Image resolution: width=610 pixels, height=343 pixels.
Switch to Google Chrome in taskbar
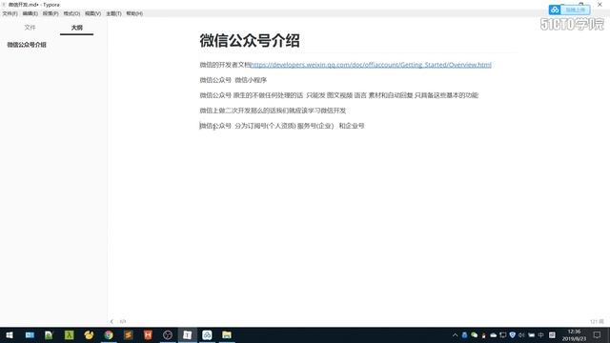tap(109, 334)
